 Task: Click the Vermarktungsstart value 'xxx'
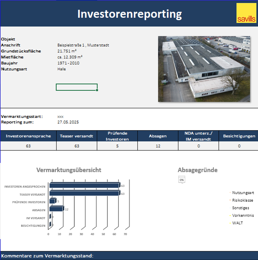[60, 117]
